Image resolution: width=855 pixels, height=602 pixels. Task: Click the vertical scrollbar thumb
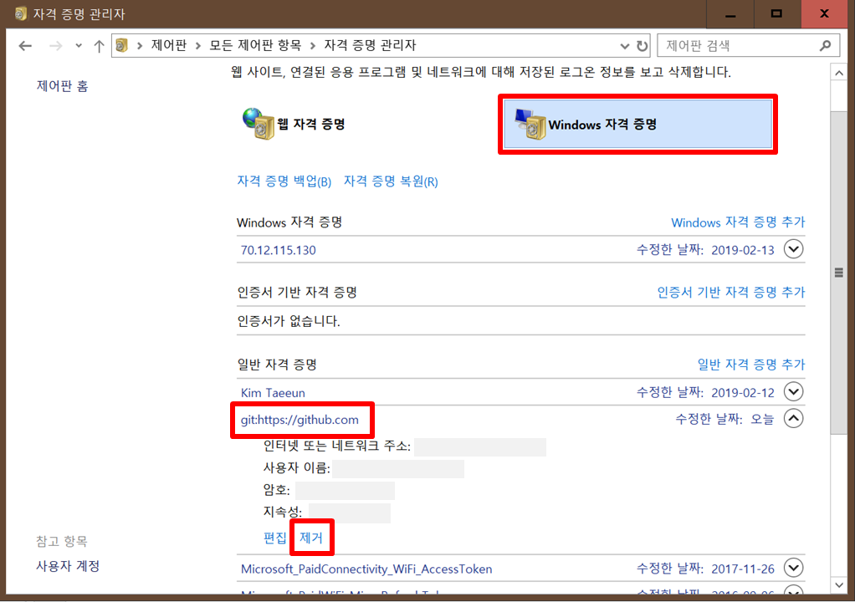click(x=838, y=273)
